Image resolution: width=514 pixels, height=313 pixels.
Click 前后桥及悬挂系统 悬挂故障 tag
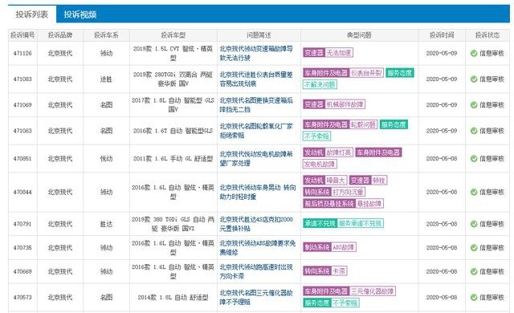[x=343, y=204]
